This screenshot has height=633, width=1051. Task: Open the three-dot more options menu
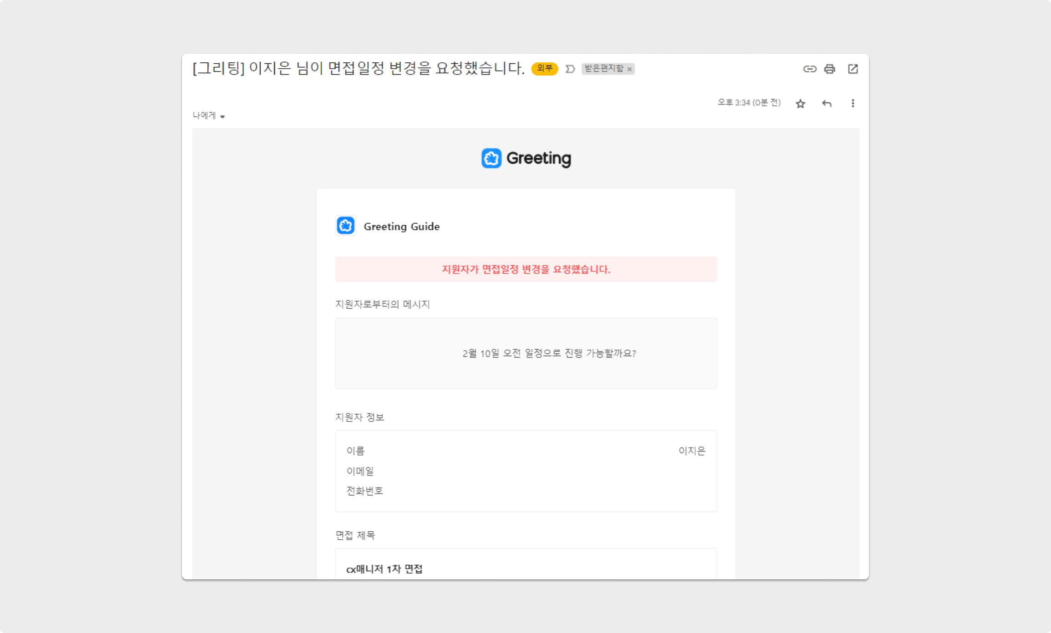coord(853,104)
